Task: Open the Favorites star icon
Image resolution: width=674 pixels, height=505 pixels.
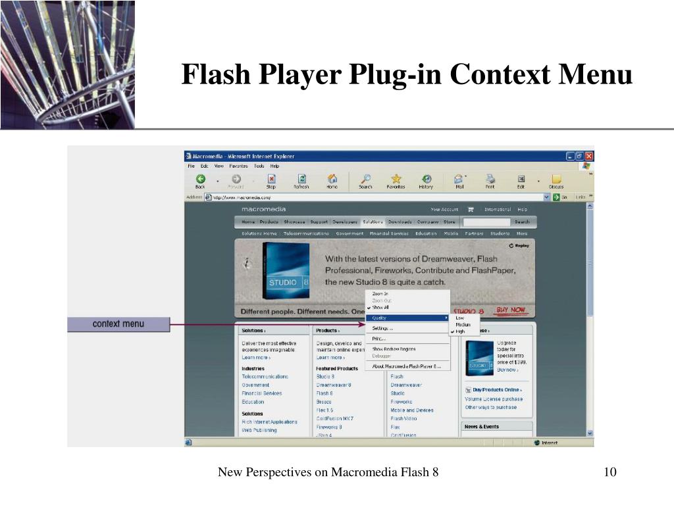Action: pyautogui.click(x=396, y=179)
